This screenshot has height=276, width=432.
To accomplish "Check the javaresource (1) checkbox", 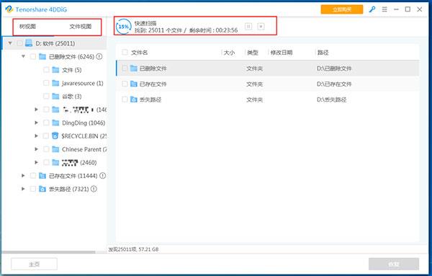I will click(46, 83).
